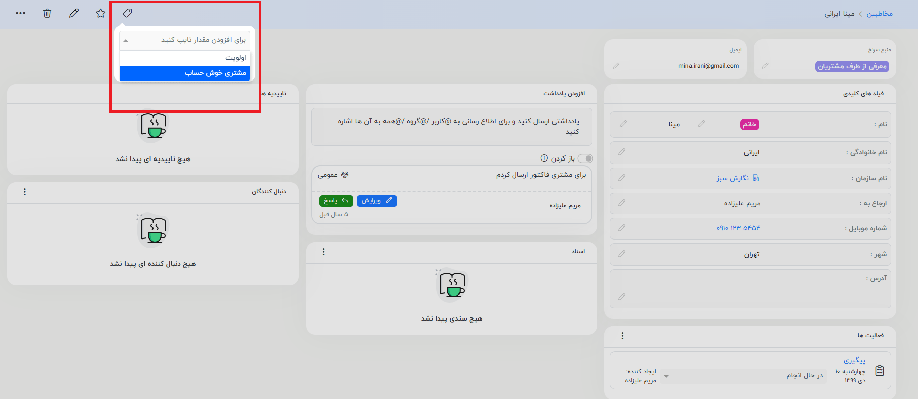Edit the نام خانوادگی pencil icon
Screen dimensions: 918x399
pyautogui.click(x=622, y=152)
